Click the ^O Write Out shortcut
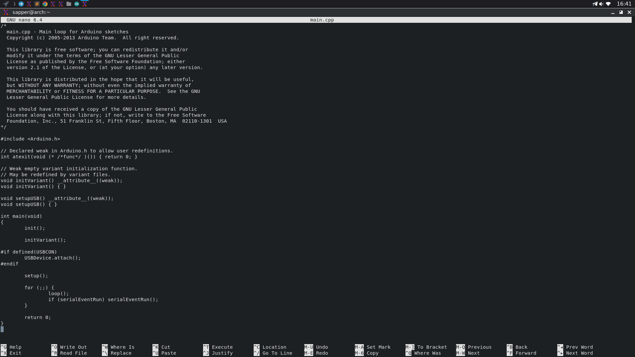This screenshot has height=357, width=635. pos(69,347)
